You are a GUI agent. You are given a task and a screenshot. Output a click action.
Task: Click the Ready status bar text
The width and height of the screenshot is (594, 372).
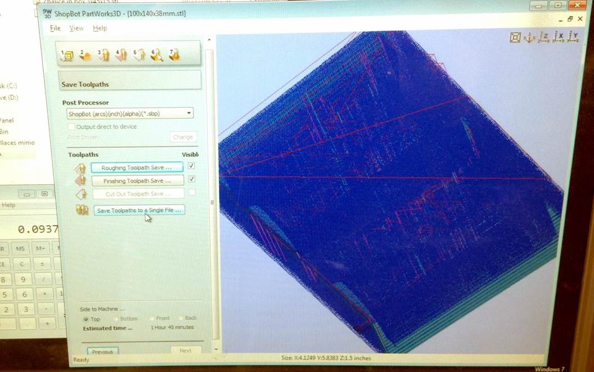(81, 360)
